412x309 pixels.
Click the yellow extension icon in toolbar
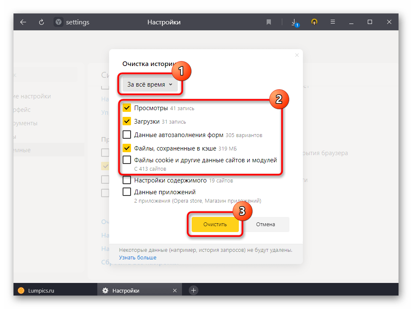tap(314, 22)
